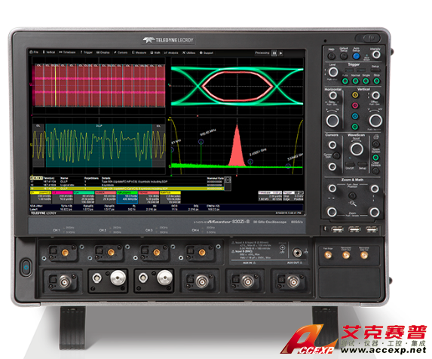Push the blue channel 3 vertical button
Screen dimensions: 432x359
[x=355, y=116]
